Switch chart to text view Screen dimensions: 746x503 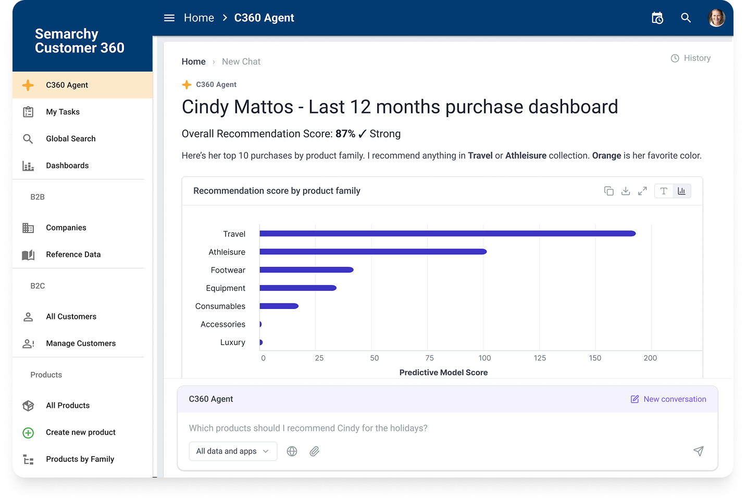664,191
